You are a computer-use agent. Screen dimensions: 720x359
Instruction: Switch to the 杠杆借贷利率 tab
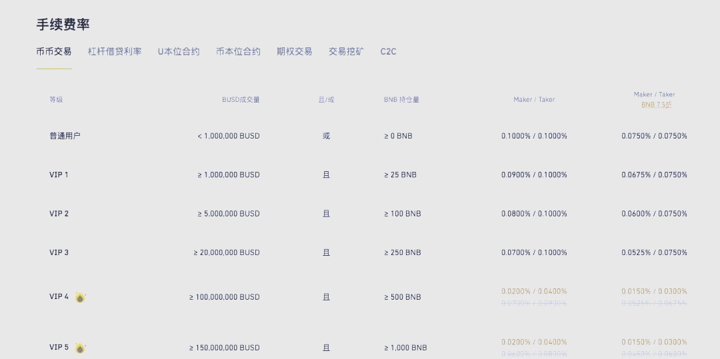(115, 51)
